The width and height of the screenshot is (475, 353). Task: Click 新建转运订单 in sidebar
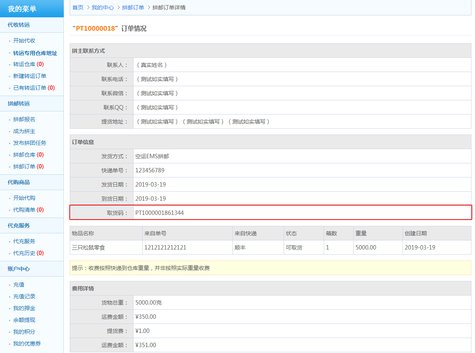pyautogui.click(x=30, y=76)
